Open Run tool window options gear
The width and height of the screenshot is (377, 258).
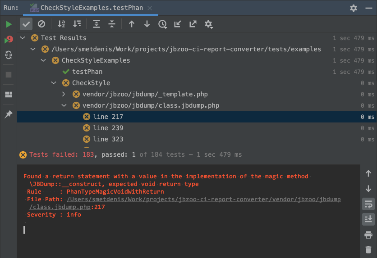coord(354,8)
